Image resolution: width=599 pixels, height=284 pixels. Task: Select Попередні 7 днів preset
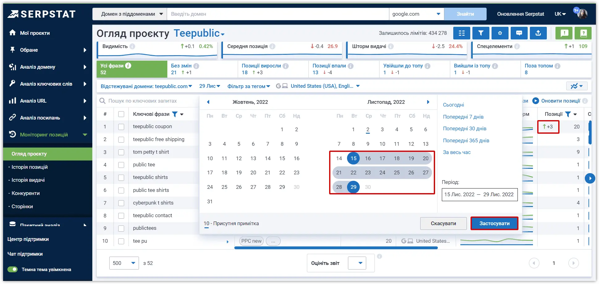[463, 117]
